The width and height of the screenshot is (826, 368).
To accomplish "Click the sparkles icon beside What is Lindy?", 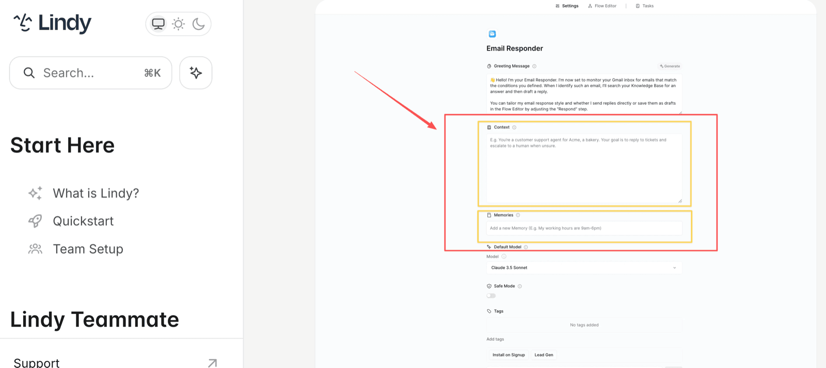I will pos(35,193).
